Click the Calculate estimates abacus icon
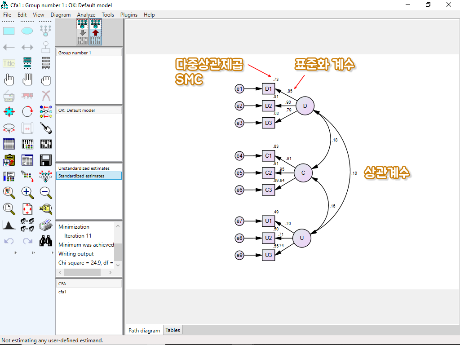Viewport: 460px width, 345px height. pos(46,144)
